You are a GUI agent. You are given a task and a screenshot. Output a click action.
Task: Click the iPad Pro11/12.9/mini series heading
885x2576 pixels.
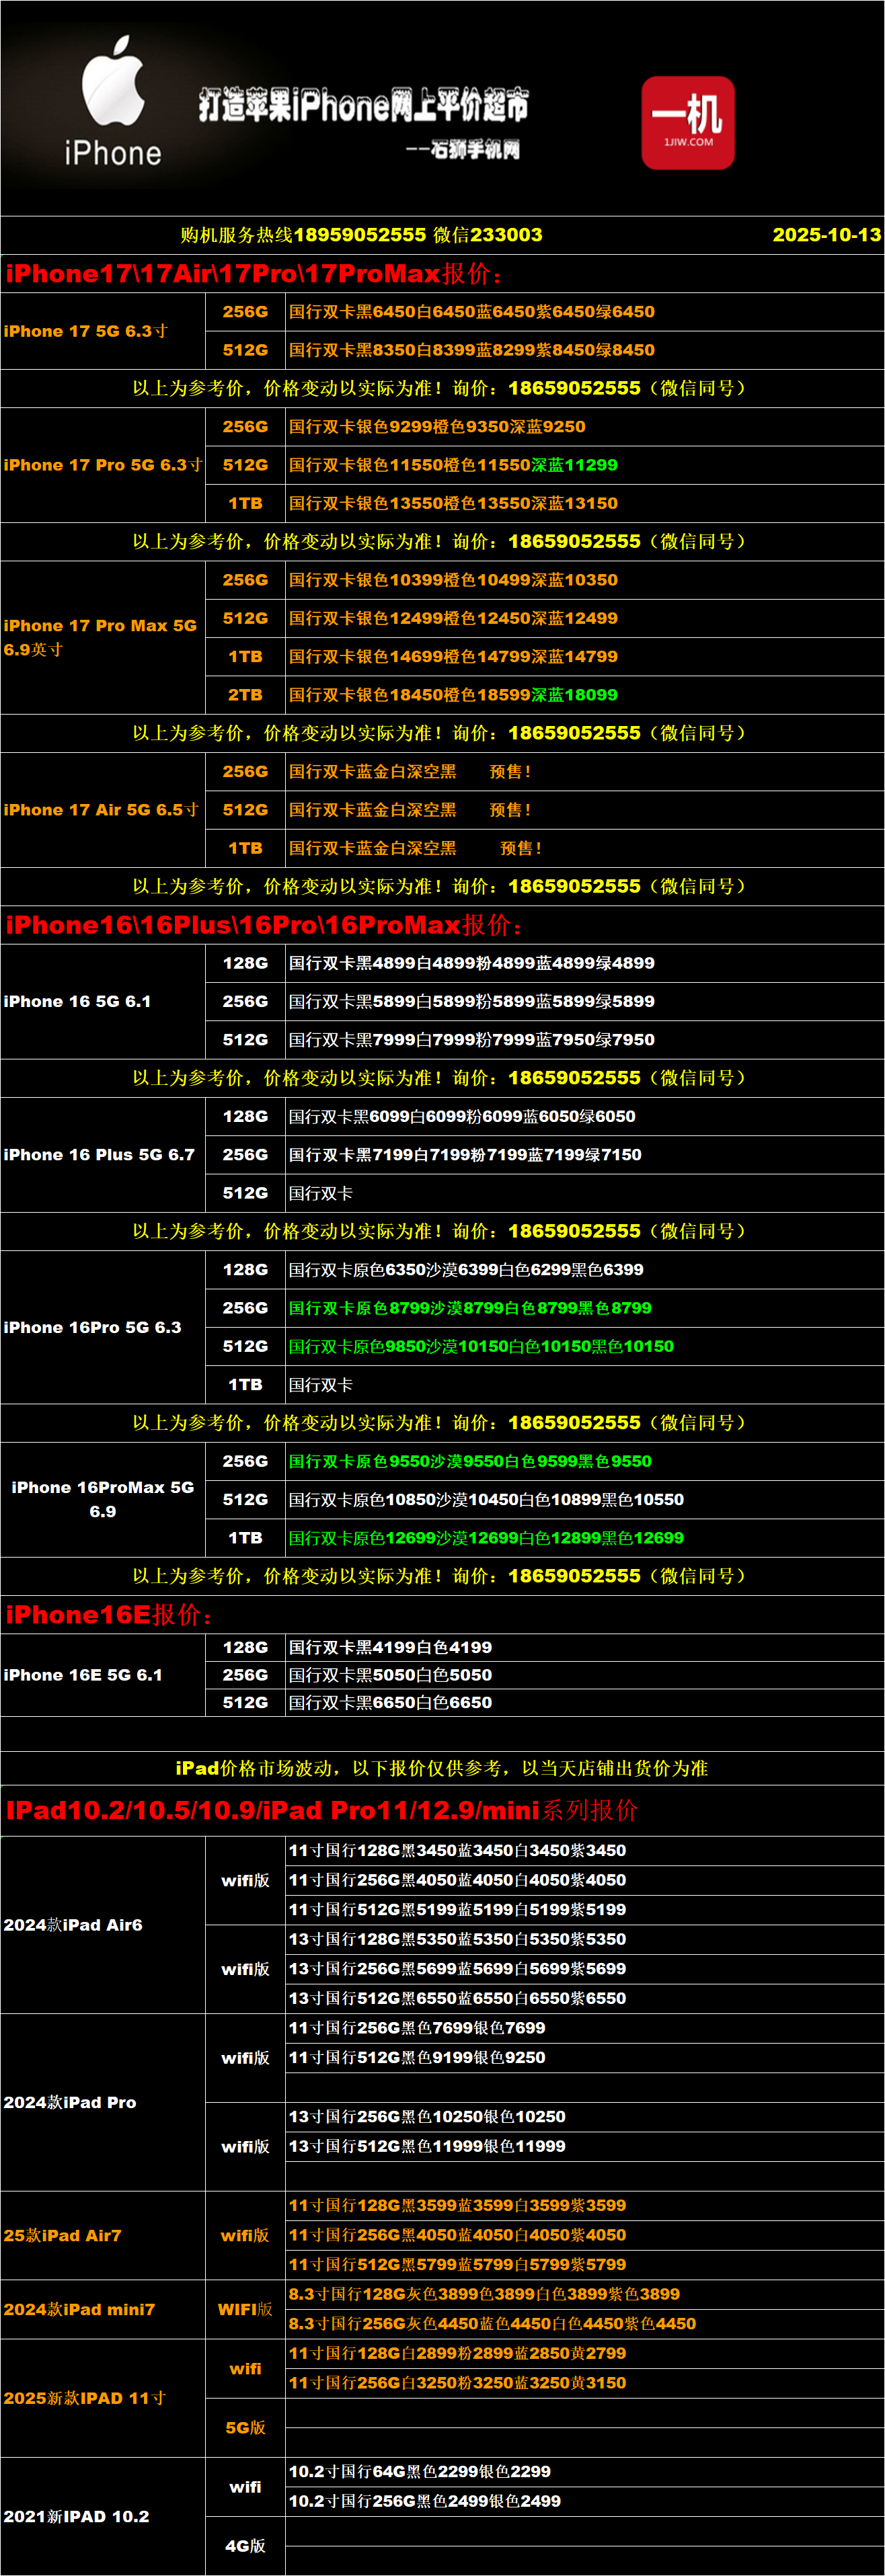point(321,1810)
